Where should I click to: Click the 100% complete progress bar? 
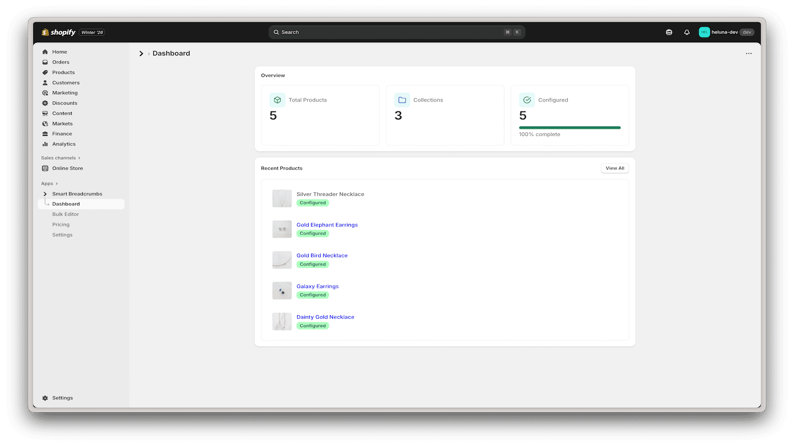coord(569,127)
